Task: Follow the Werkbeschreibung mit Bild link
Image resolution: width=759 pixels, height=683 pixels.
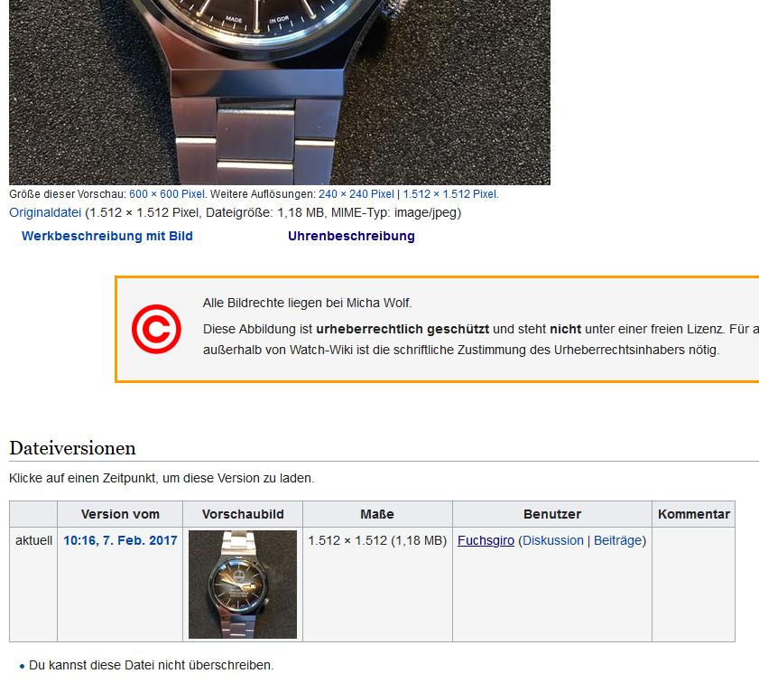Action: click(107, 236)
